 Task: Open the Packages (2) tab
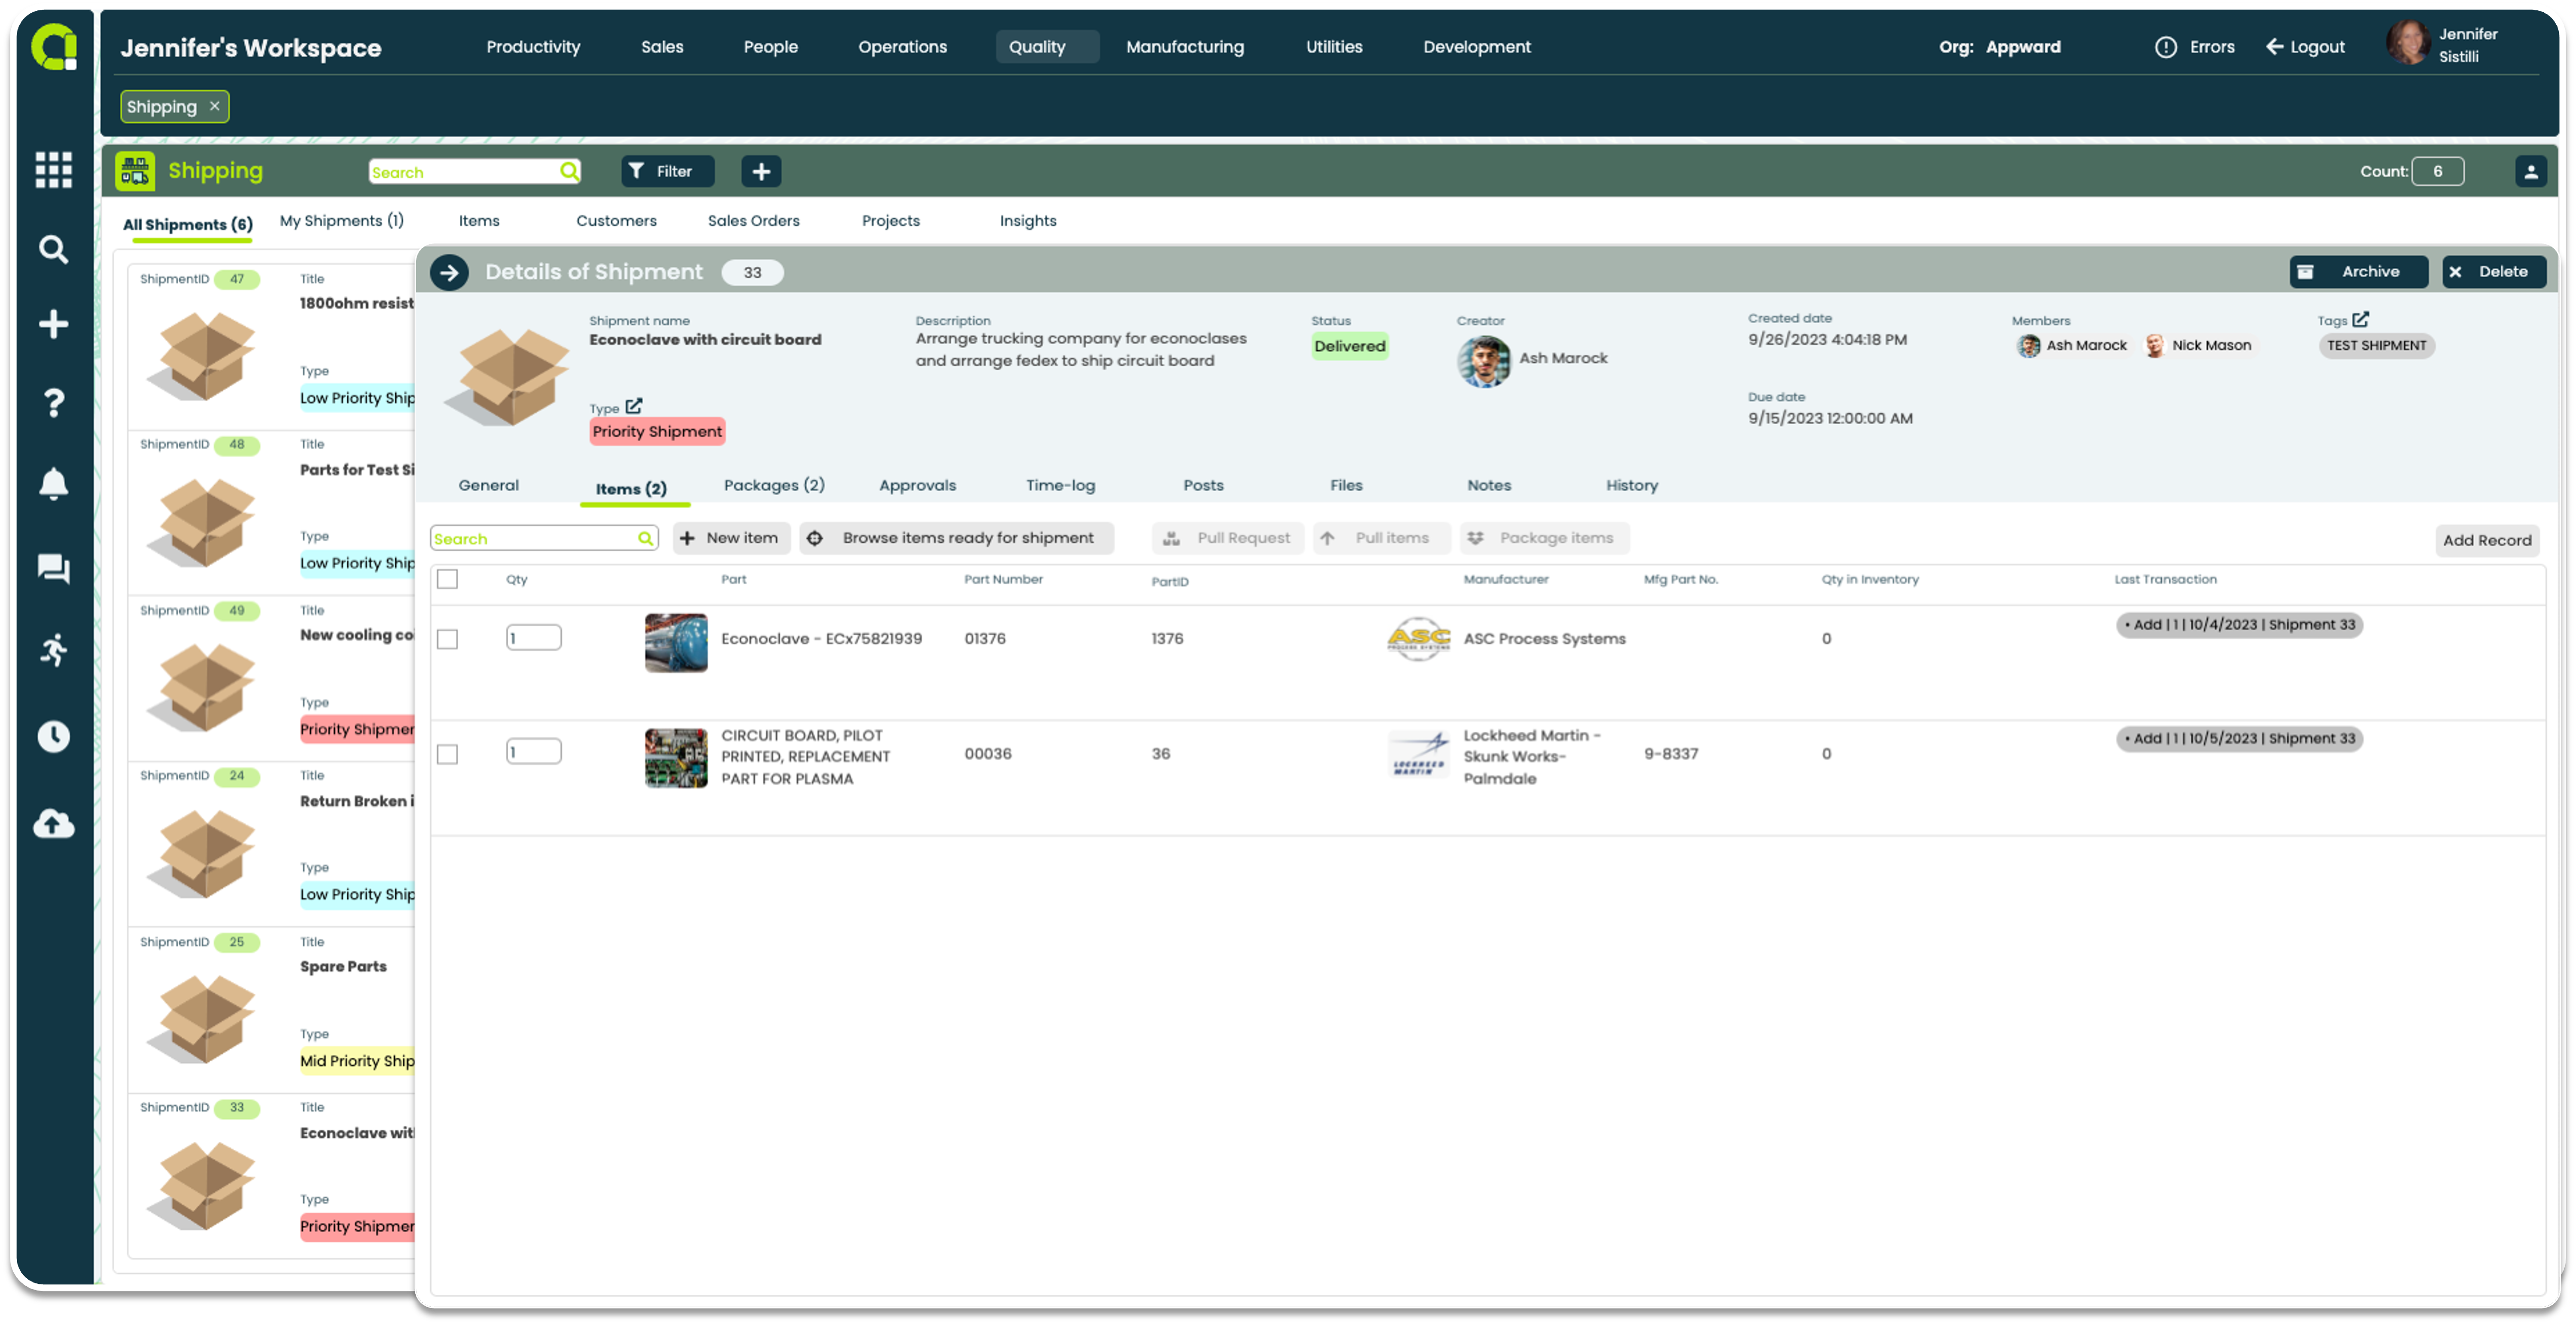pos(774,486)
